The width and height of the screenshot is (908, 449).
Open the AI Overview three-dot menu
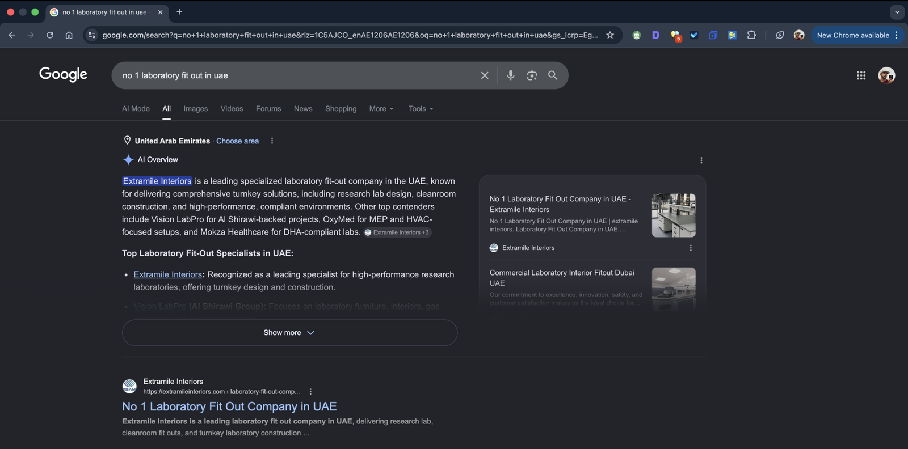[701, 160]
